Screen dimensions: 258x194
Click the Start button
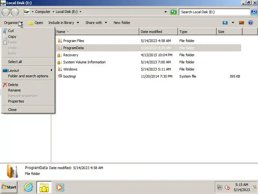[x=9, y=187]
